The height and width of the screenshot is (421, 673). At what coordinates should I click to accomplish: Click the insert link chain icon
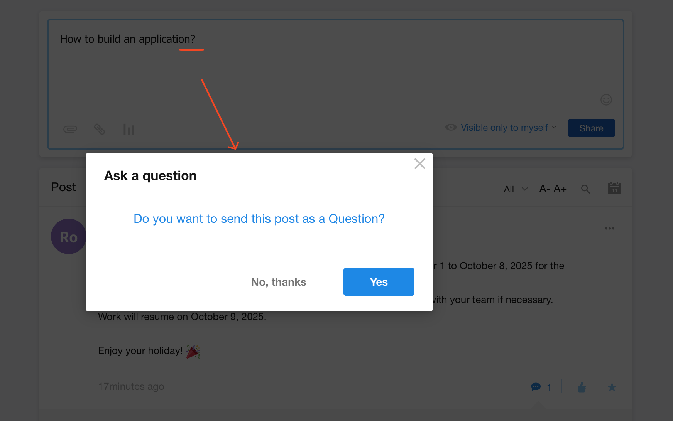point(100,129)
